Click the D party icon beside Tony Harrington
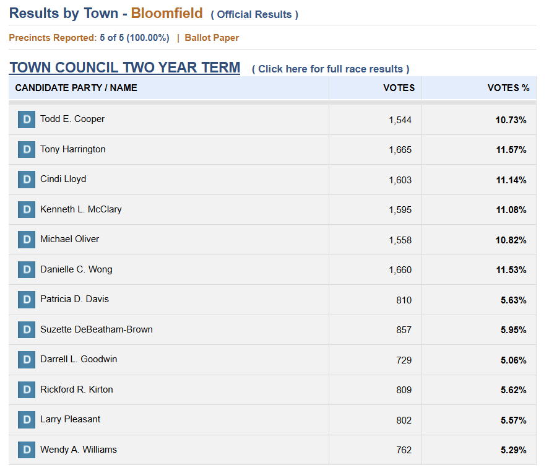The height and width of the screenshot is (470, 549). (27, 150)
